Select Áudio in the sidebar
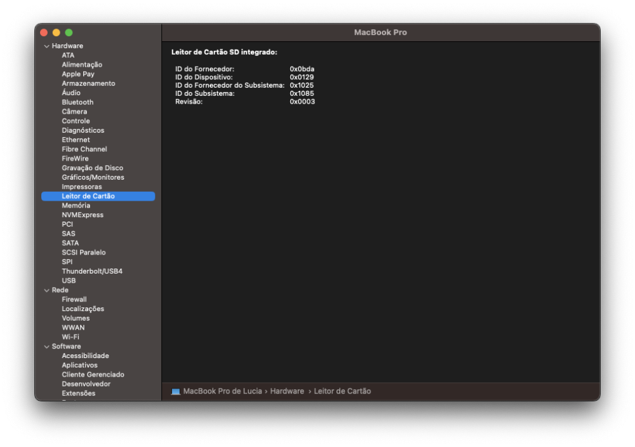635x447 pixels. pyautogui.click(x=71, y=93)
